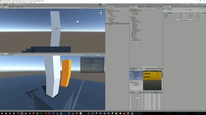
Task: Select All Scripts under Favorites
Action: [x=136, y=15]
